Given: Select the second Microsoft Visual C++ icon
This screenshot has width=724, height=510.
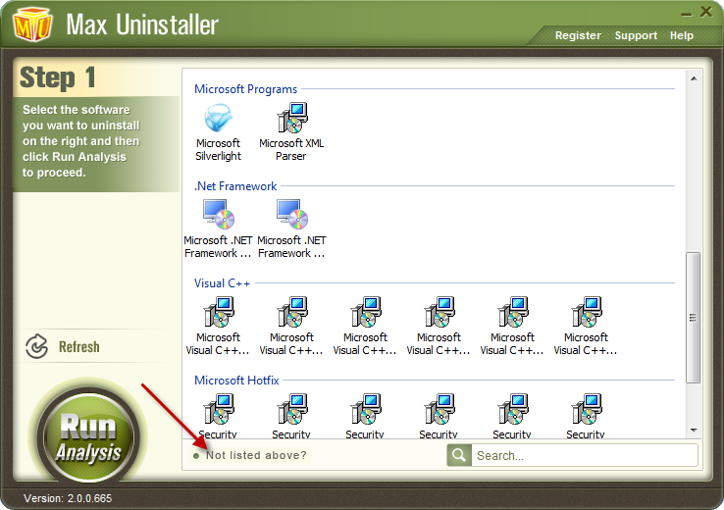Looking at the screenshot, I should [292, 312].
